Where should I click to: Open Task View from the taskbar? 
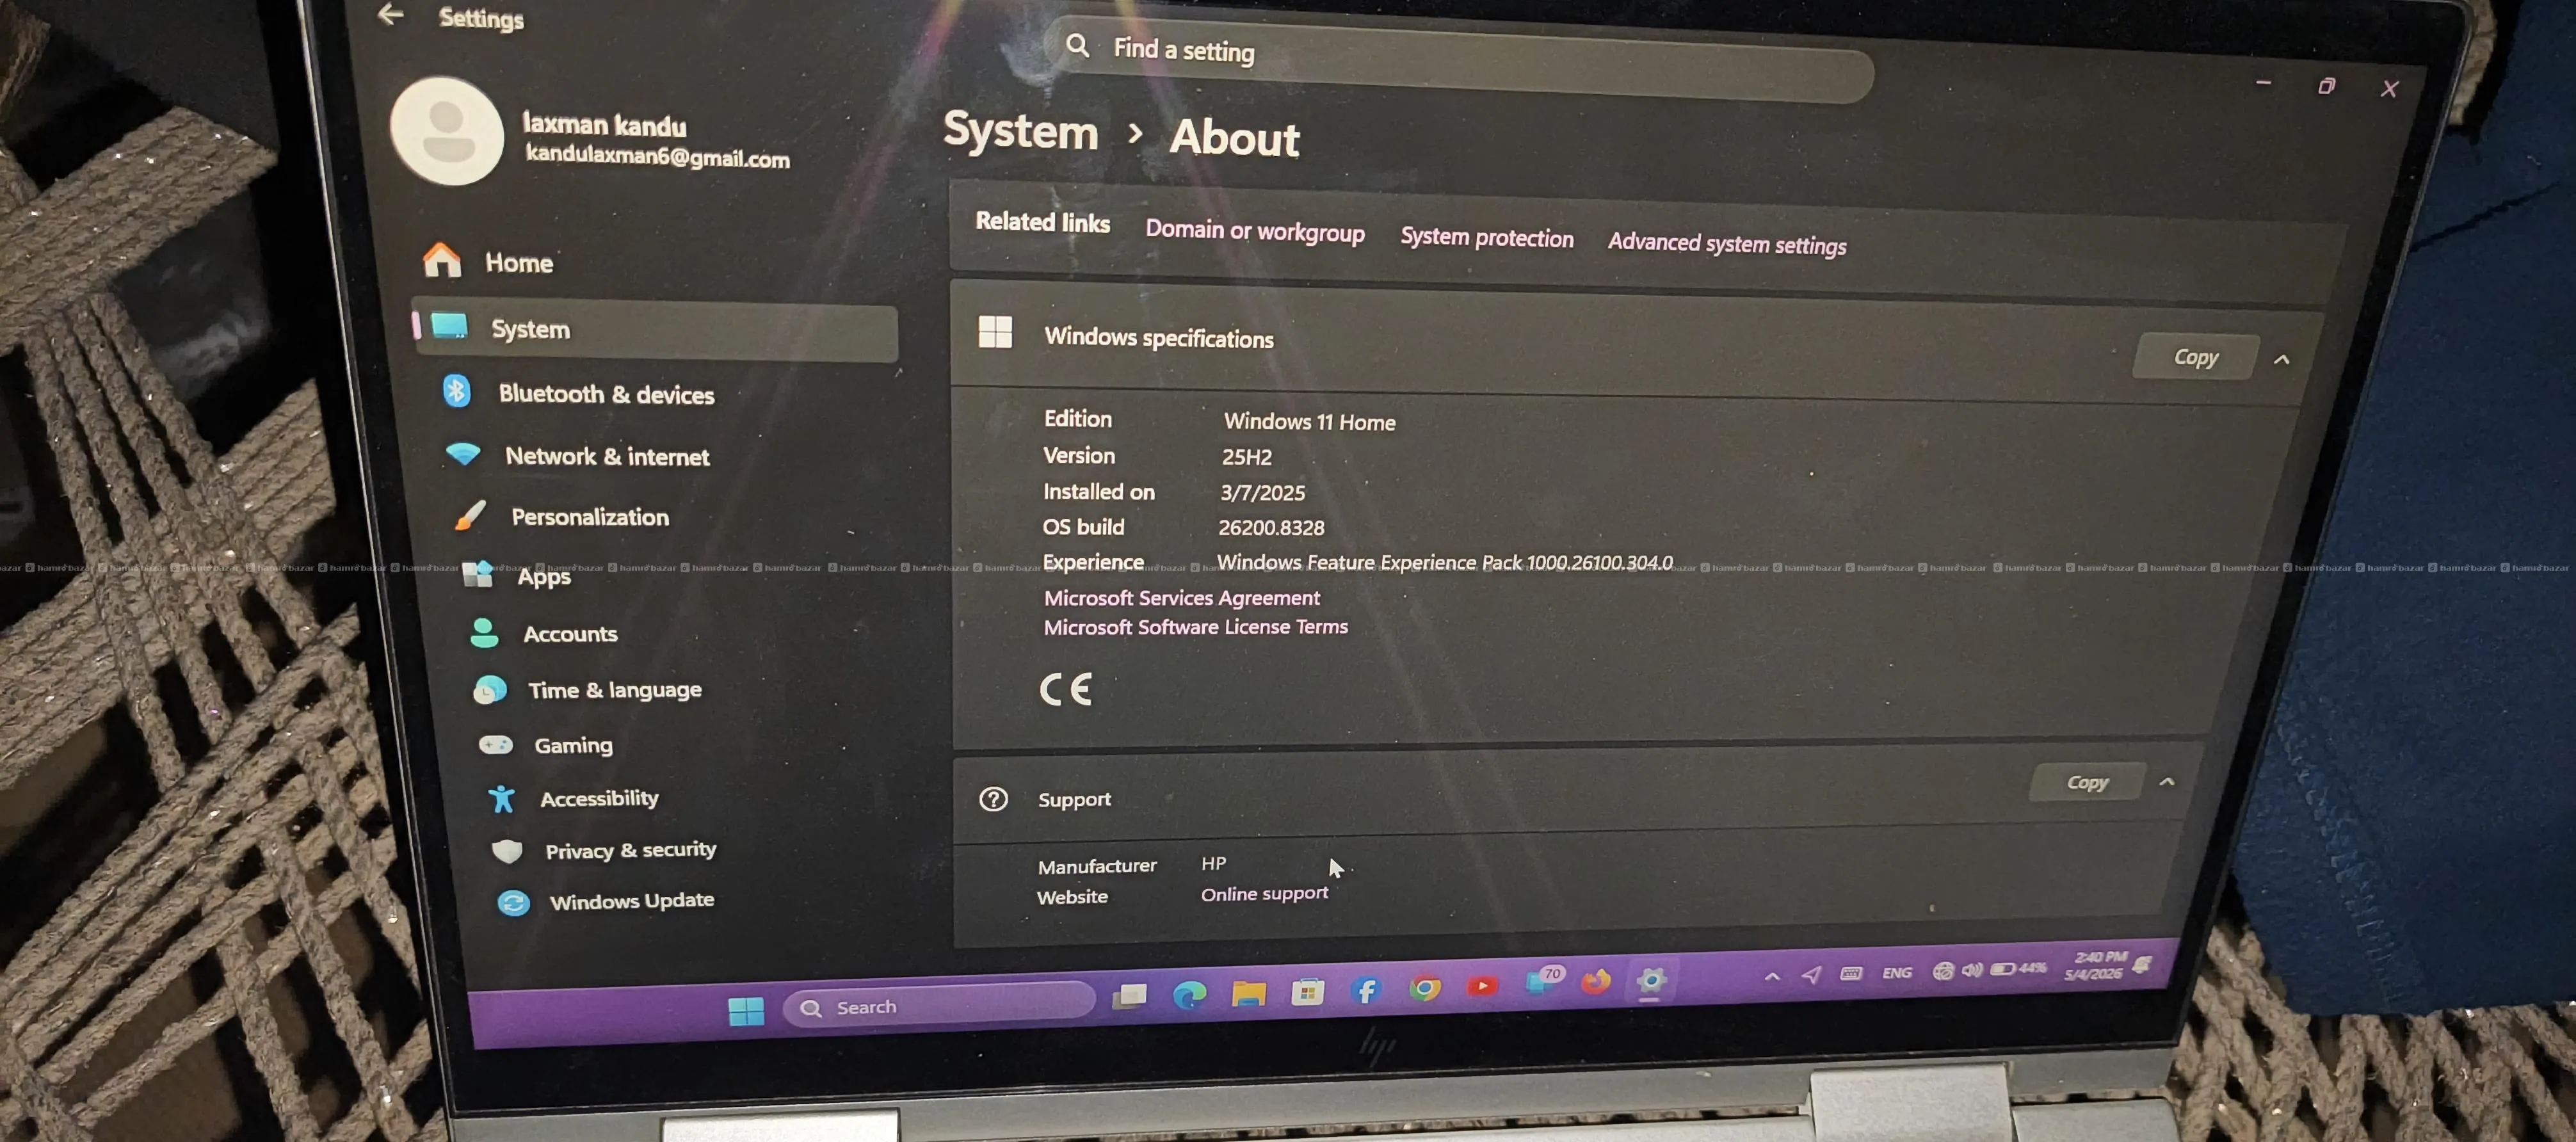1129,995
